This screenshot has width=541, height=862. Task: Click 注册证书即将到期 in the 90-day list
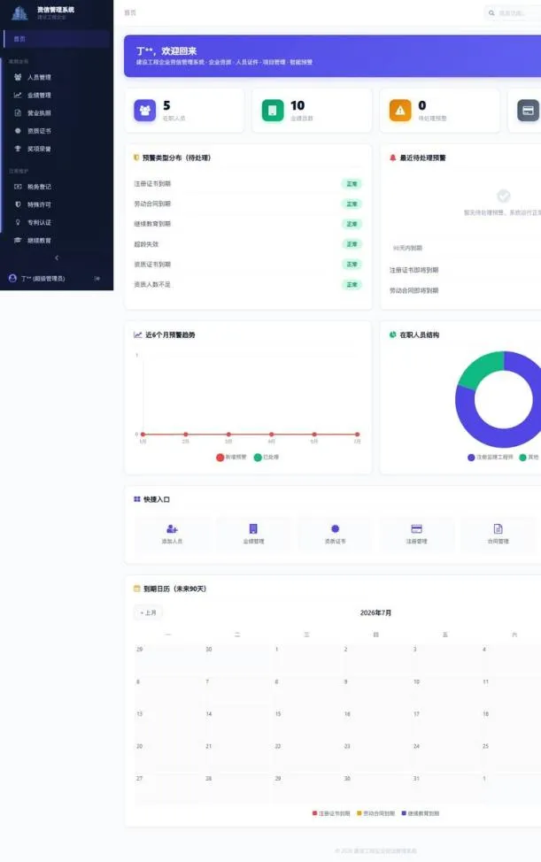(414, 271)
